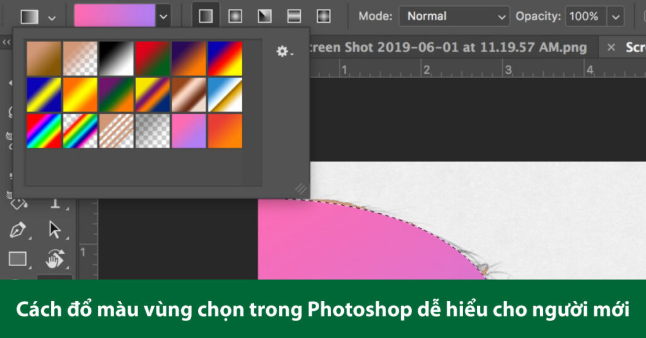The width and height of the screenshot is (646, 338).
Task: Pick the blue, red, yellow gradient swatch
Action: tap(225, 59)
